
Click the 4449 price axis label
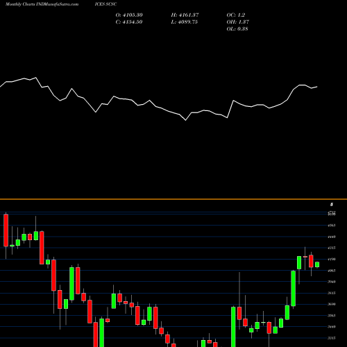(332, 237)
